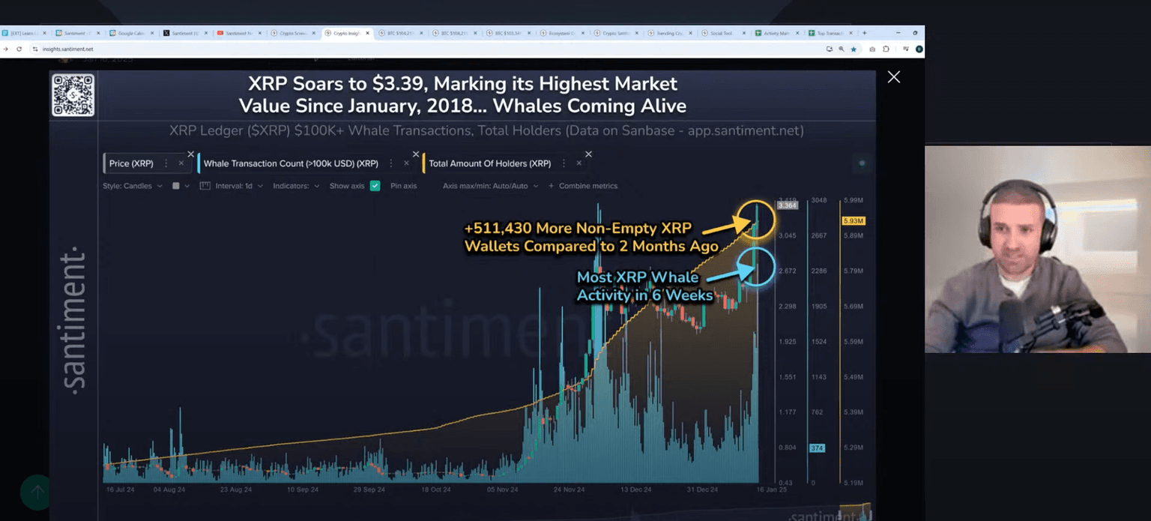
Task: Open the Indicators dropdown menu
Action: click(296, 186)
